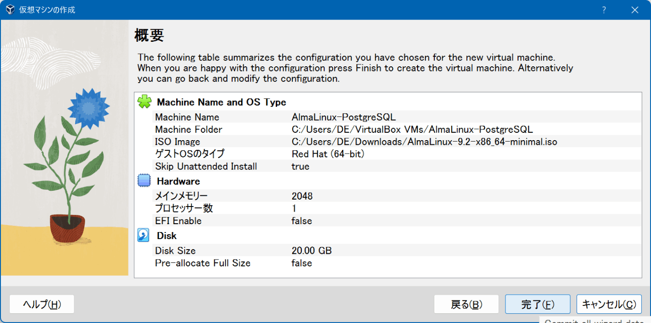Click the Disk section drive icon
This screenshot has width=651, height=323.
pos(144,235)
